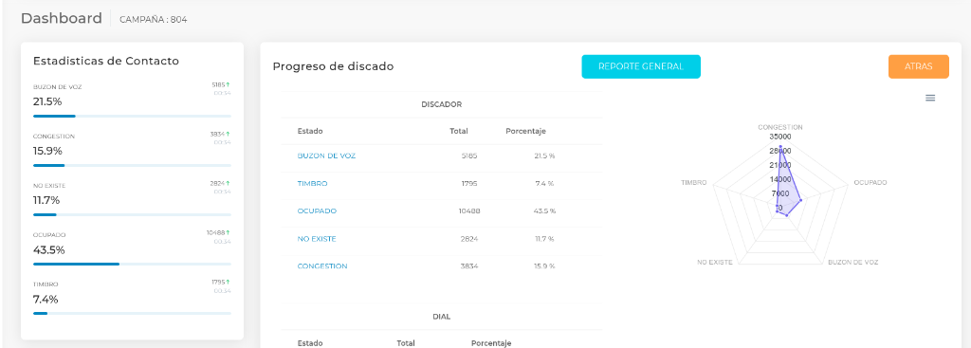Click the 1795 total cell in table
971x348 pixels.
pyautogui.click(x=469, y=184)
